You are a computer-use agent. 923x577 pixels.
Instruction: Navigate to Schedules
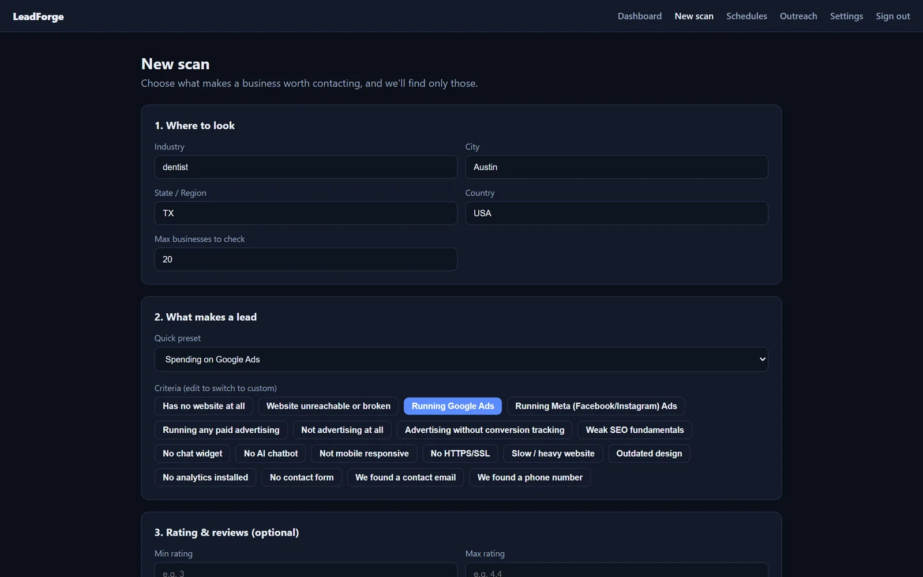(x=746, y=16)
